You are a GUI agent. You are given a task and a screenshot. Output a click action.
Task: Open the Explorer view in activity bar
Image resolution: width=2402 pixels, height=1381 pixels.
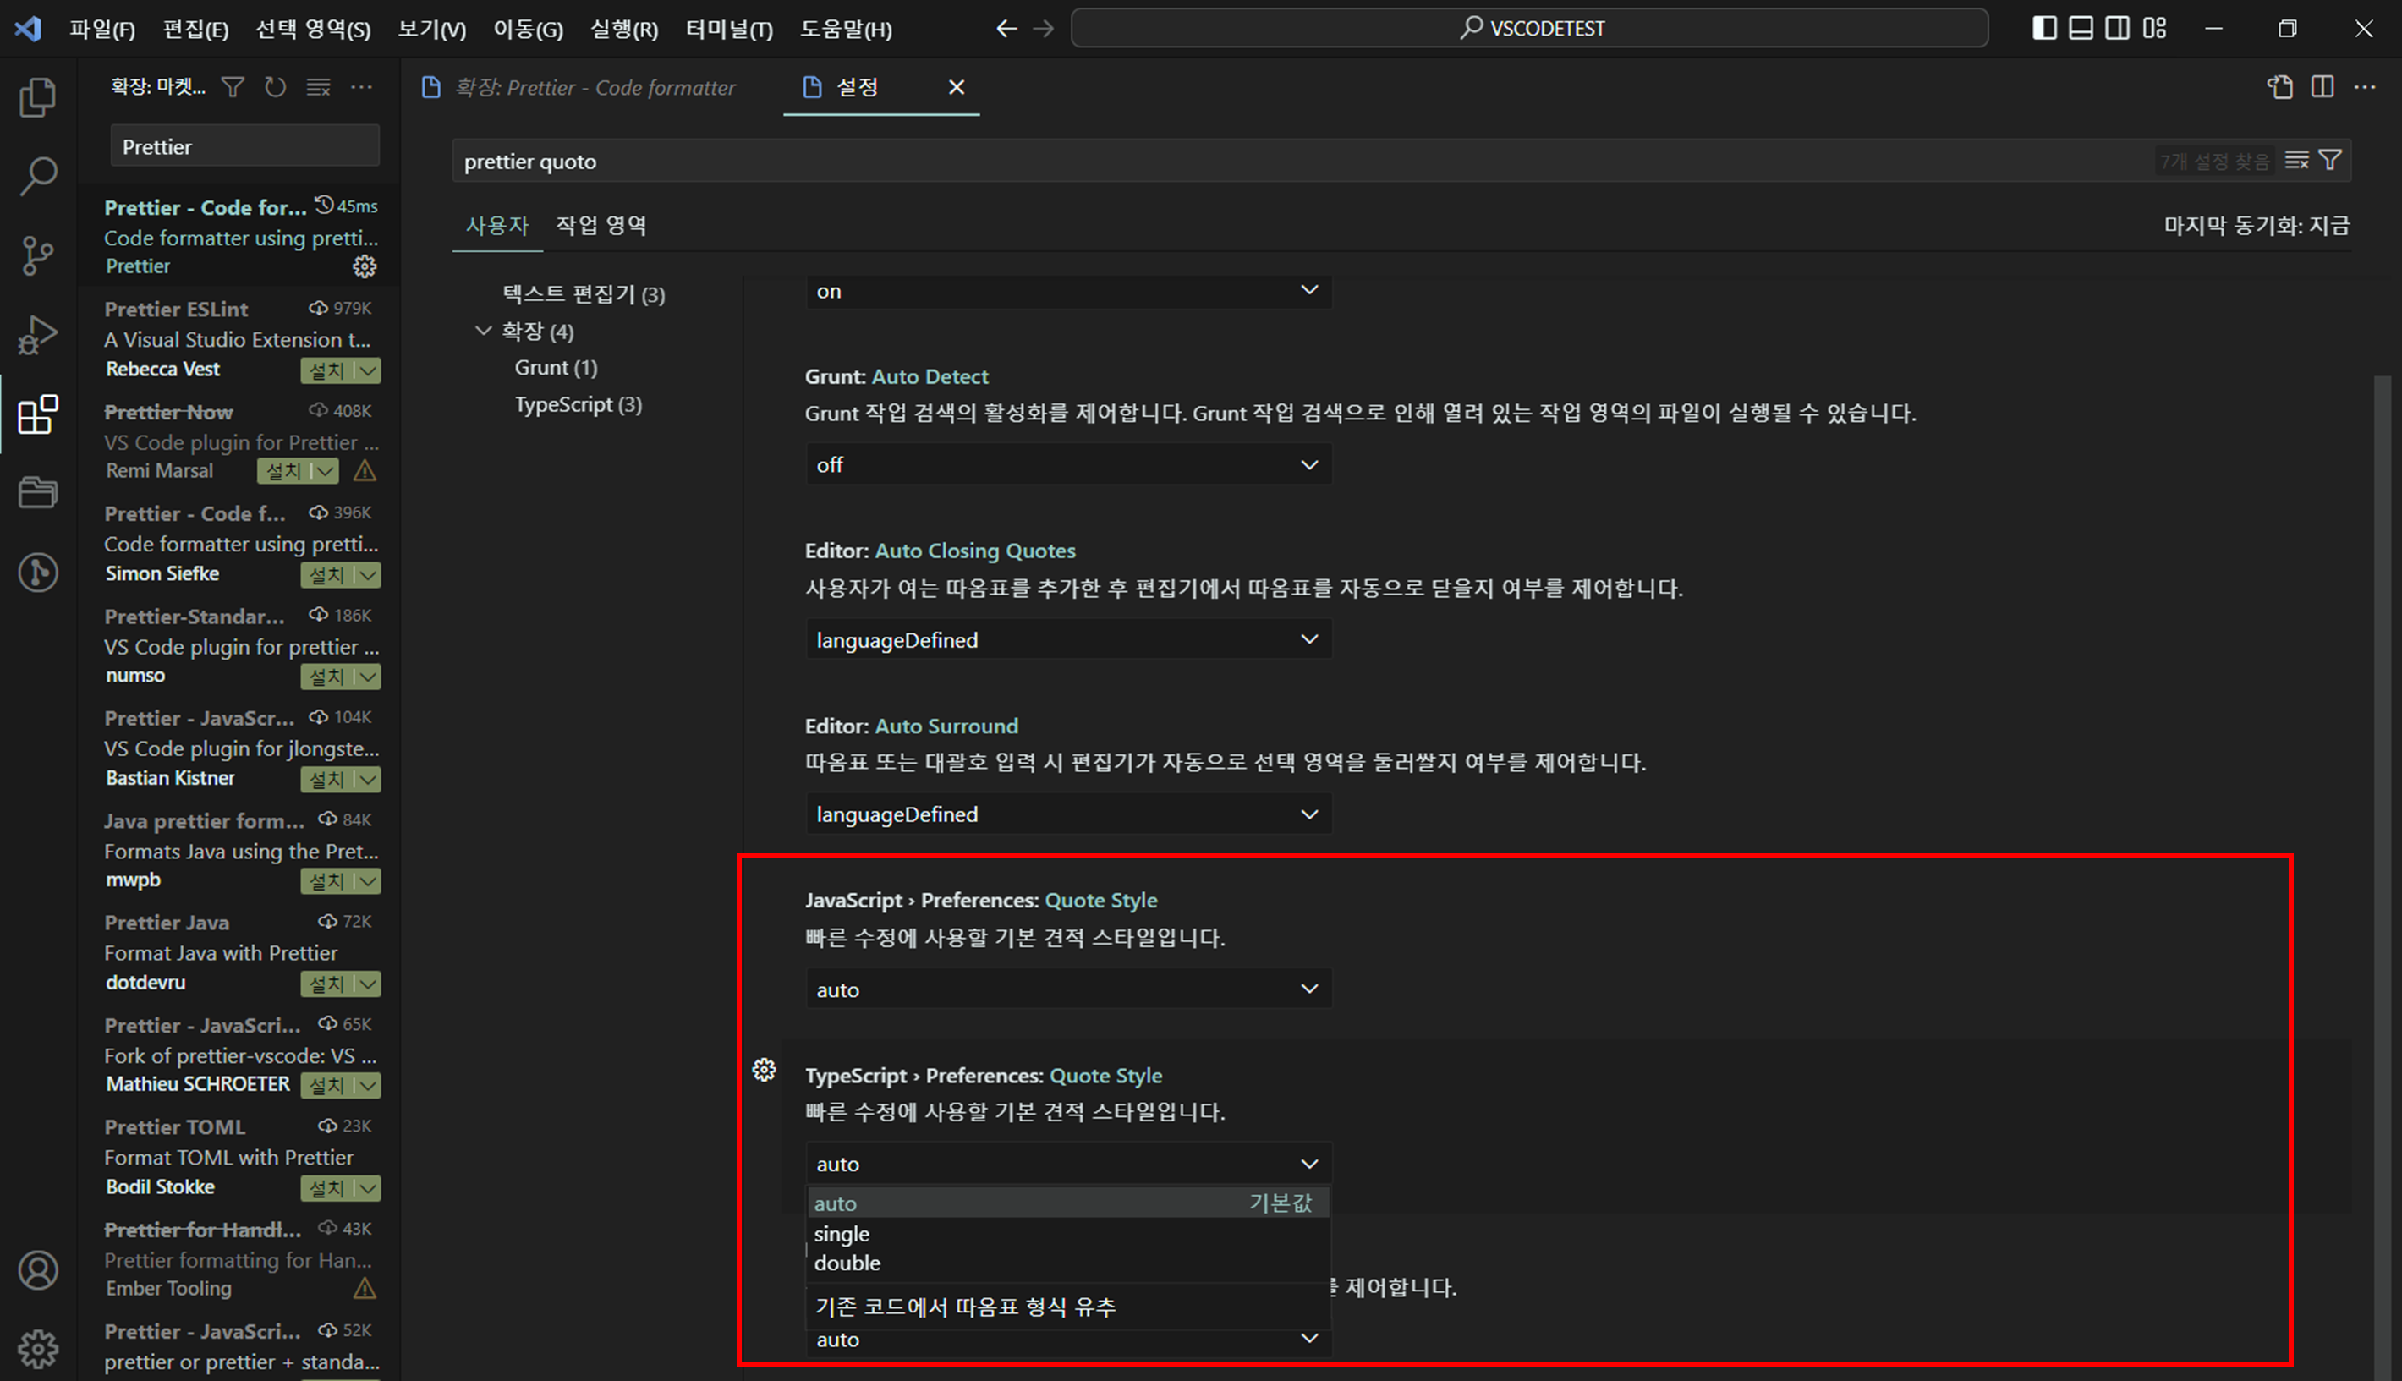(x=38, y=96)
